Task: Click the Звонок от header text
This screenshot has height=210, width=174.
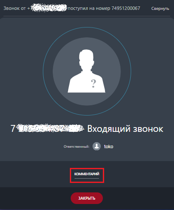Action: pos(15,8)
